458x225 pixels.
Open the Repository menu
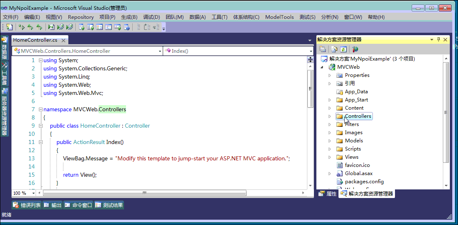(81, 17)
